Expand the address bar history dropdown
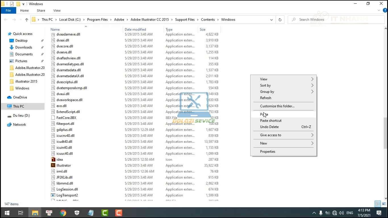The width and height of the screenshot is (388, 218). (x=271, y=20)
